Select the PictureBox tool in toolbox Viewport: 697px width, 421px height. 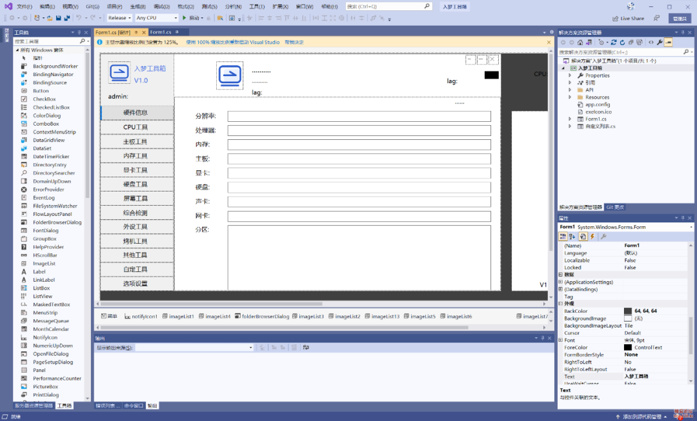coord(45,387)
